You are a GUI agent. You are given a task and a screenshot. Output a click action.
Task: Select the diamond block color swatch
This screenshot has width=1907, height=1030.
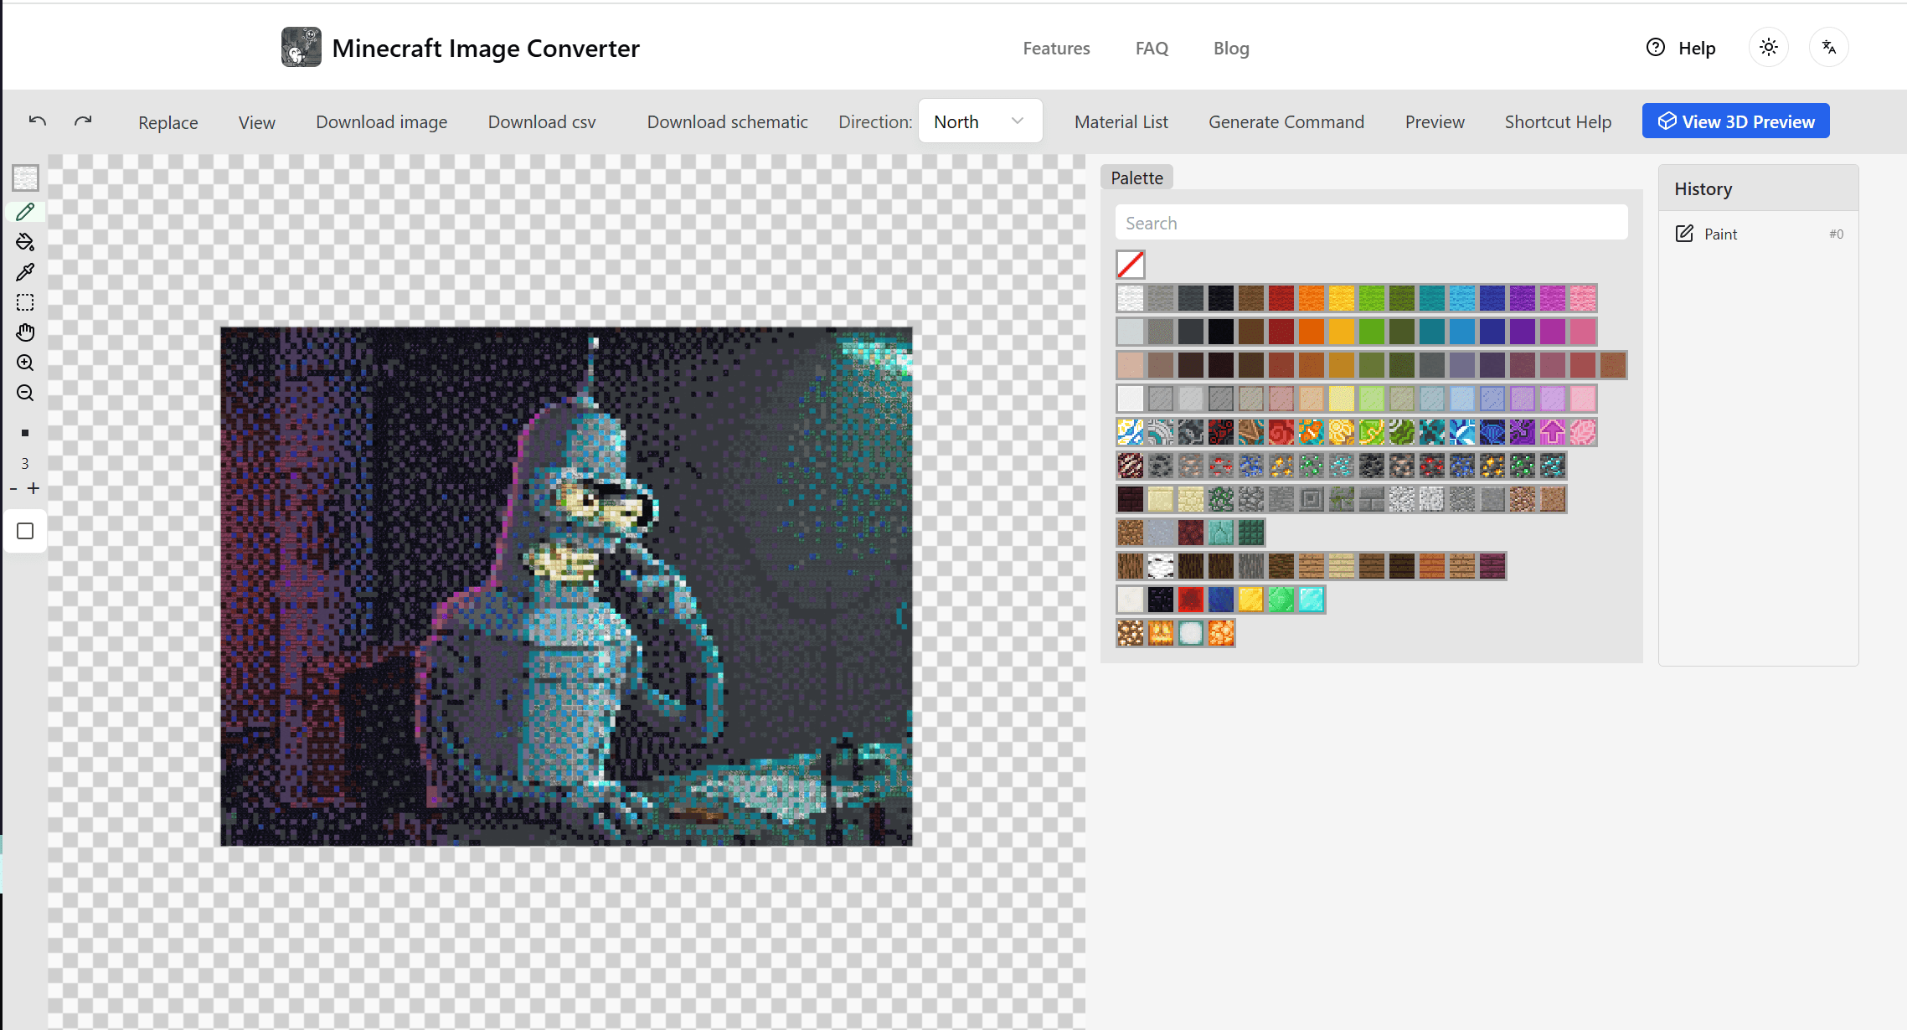(x=1311, y=599)
